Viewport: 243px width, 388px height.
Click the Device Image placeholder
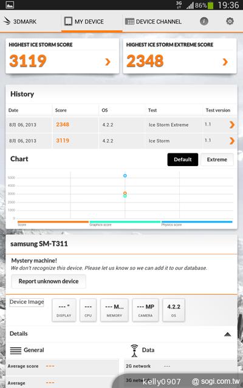coord(27,302)
